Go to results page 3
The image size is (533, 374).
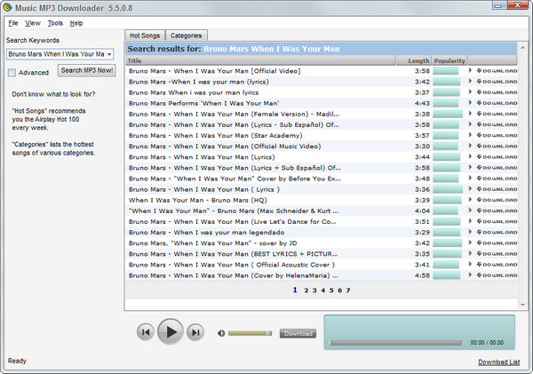(314, 290)
